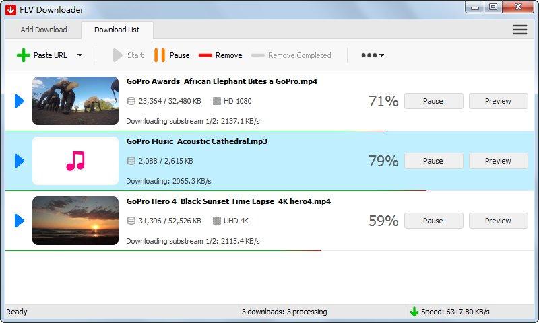This screenshot has width=539, height=323.
Task: Click the Start toolbar button
Action: point(128,55)
